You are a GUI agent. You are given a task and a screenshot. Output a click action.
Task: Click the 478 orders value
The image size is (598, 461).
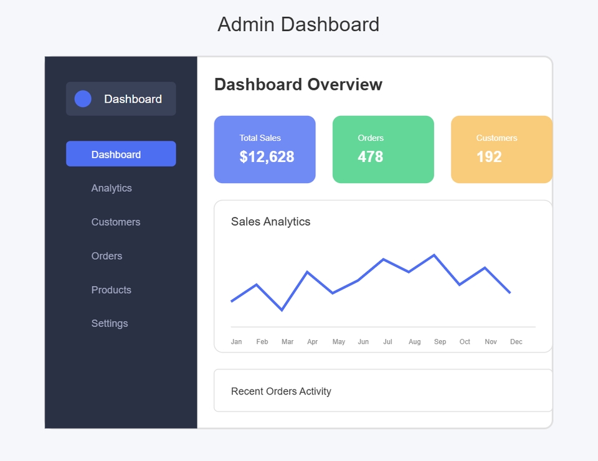(370, 157)
